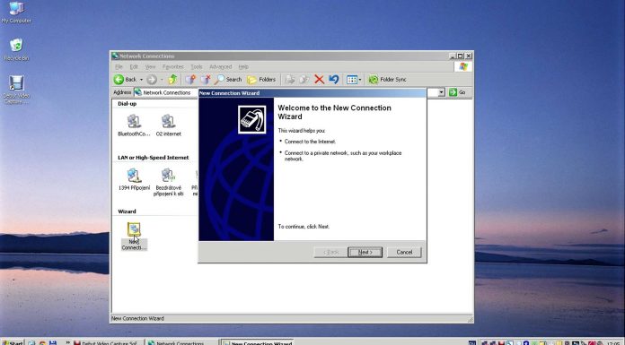Viewport: 625px width, 345px height.
Task: Select the Bezdrátové připojení k síti icon
Action: click(x=169, y=182)
